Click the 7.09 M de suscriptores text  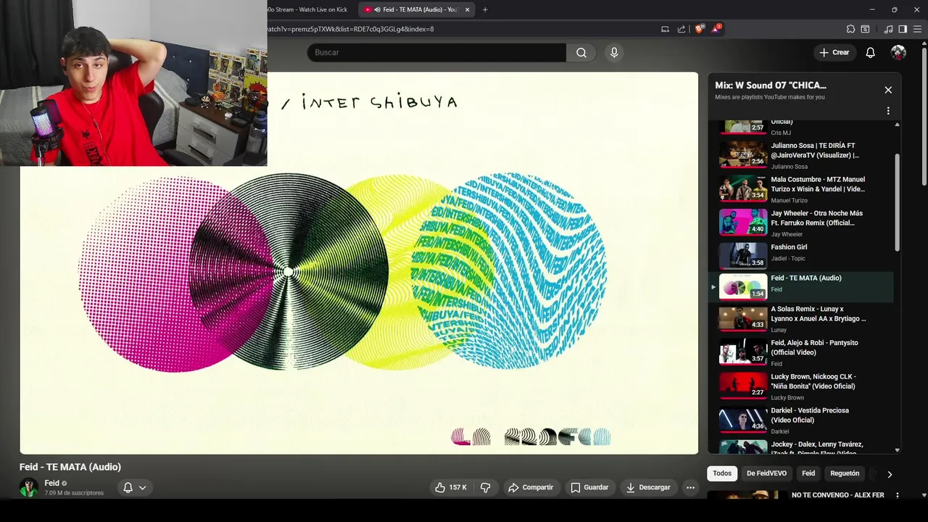pyautogui.click(x=74, y=493)
